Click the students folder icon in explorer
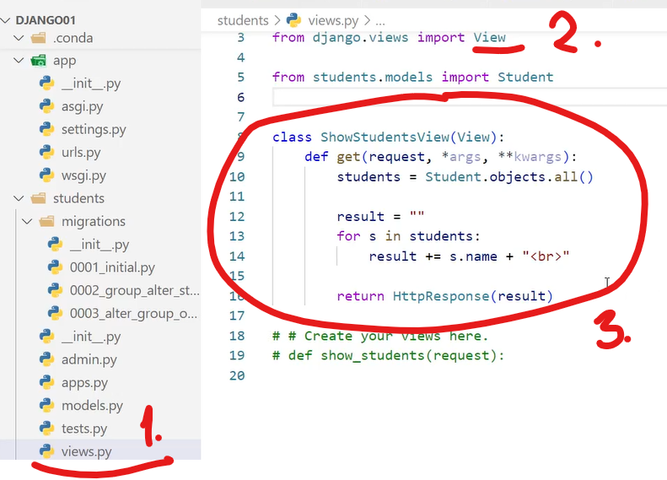 click(38, 199)
